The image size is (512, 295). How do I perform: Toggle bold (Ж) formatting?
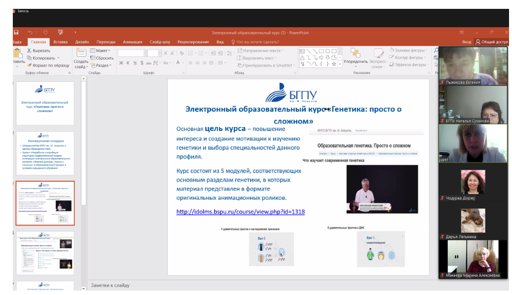121,63
